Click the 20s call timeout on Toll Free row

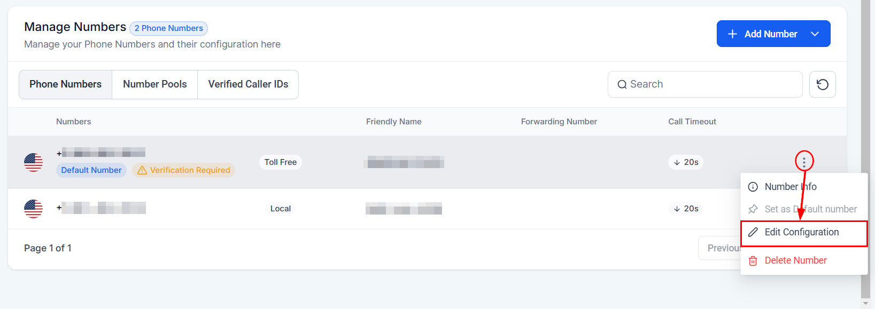pos(686,162)
